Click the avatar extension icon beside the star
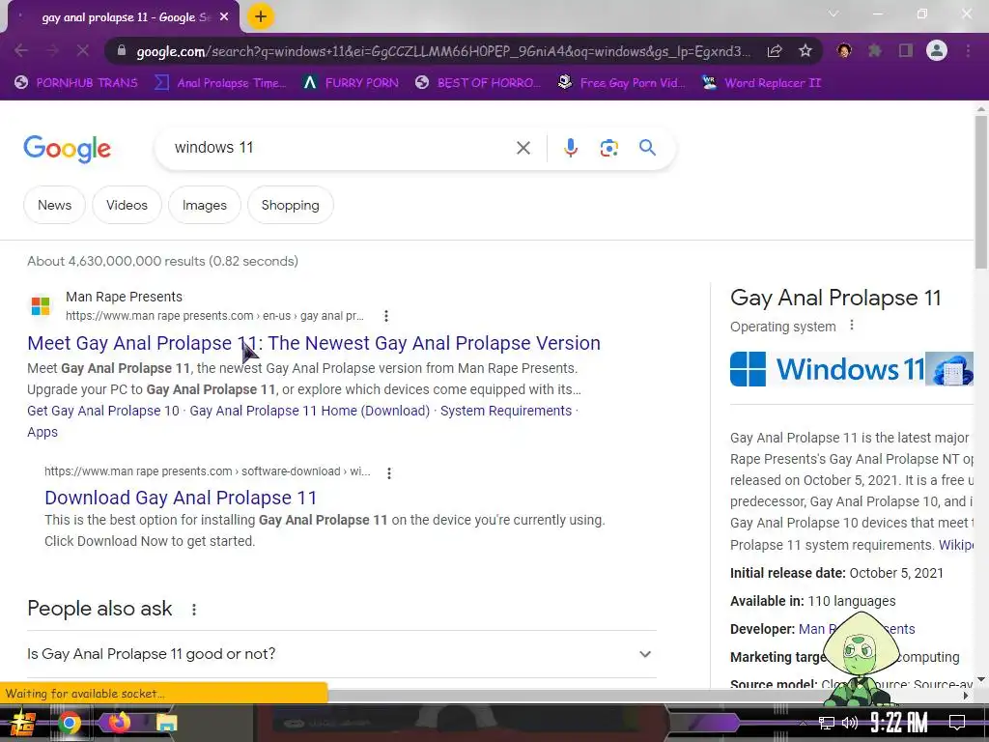 (844, 50)
